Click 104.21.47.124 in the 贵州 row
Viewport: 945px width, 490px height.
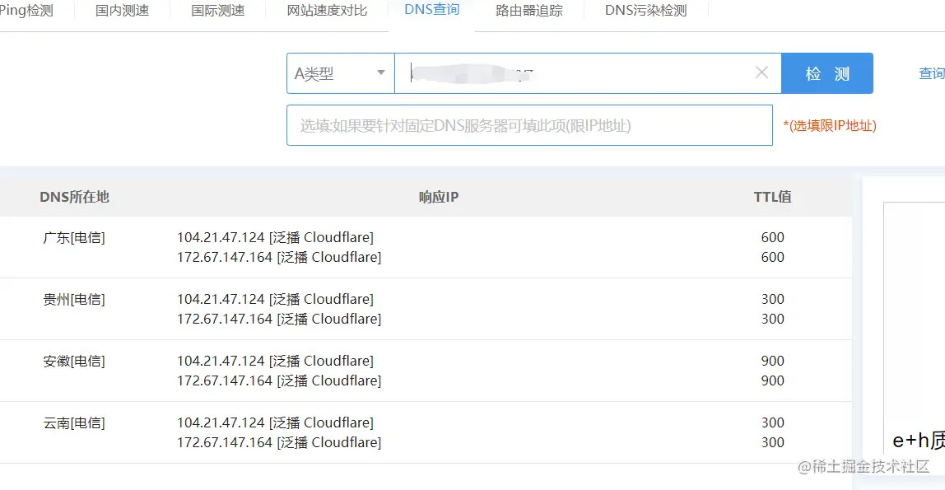point(221,299)
